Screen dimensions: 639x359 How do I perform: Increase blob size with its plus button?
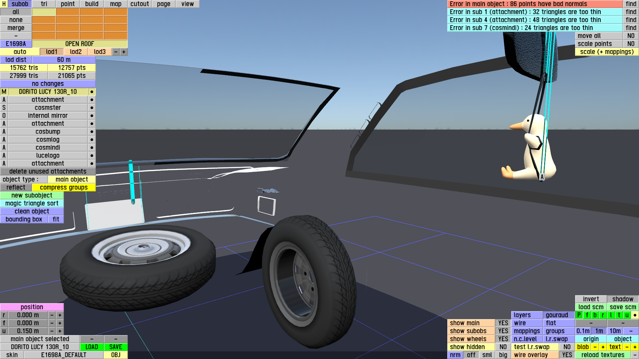[x=603, y=347]
